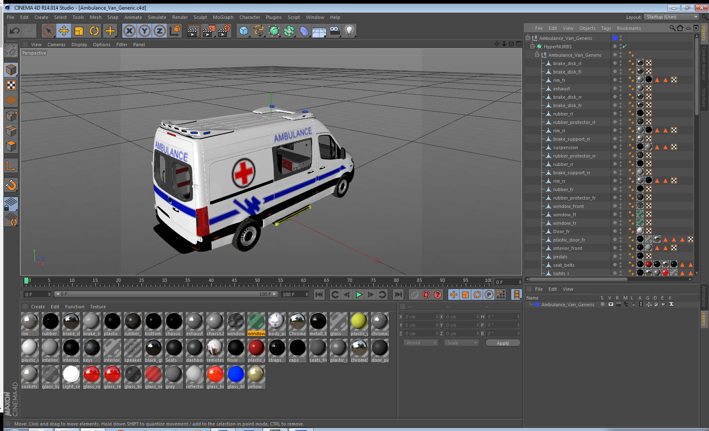Go to end of animation
Screen dimensions: 709x431
(x=398, y=294)
